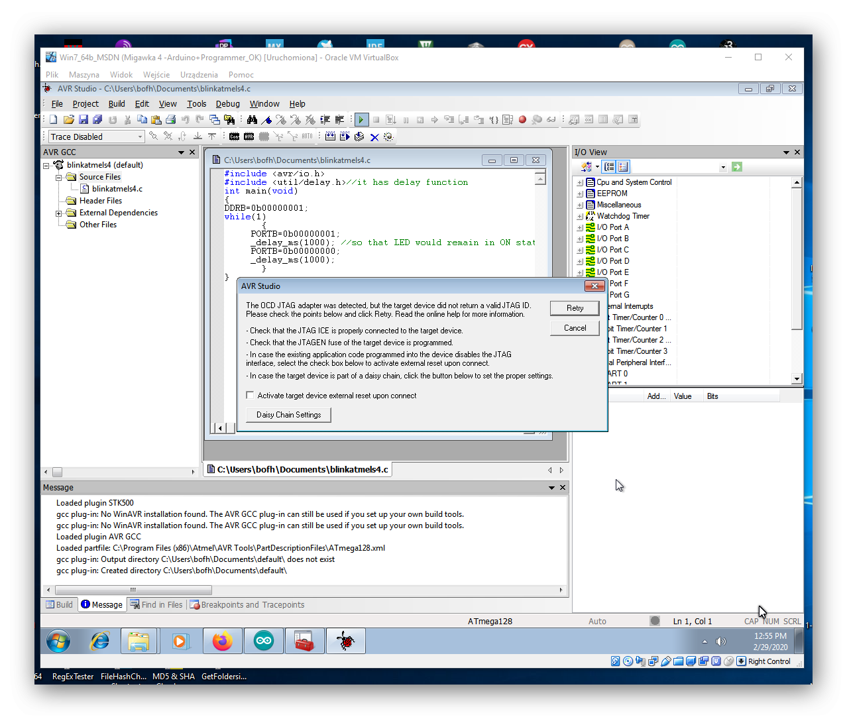This screenshot has width=847, height=719.
Task: Click Cancel in the AVR Studio dialog
Action: pos(575,328)
